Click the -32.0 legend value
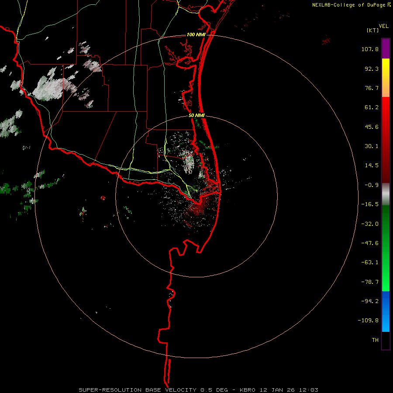 pyautogui.click(x=370, y=224)
